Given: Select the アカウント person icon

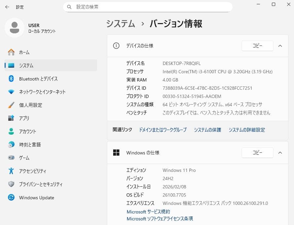Looking at the screenshot, I should tap(11, 131).
